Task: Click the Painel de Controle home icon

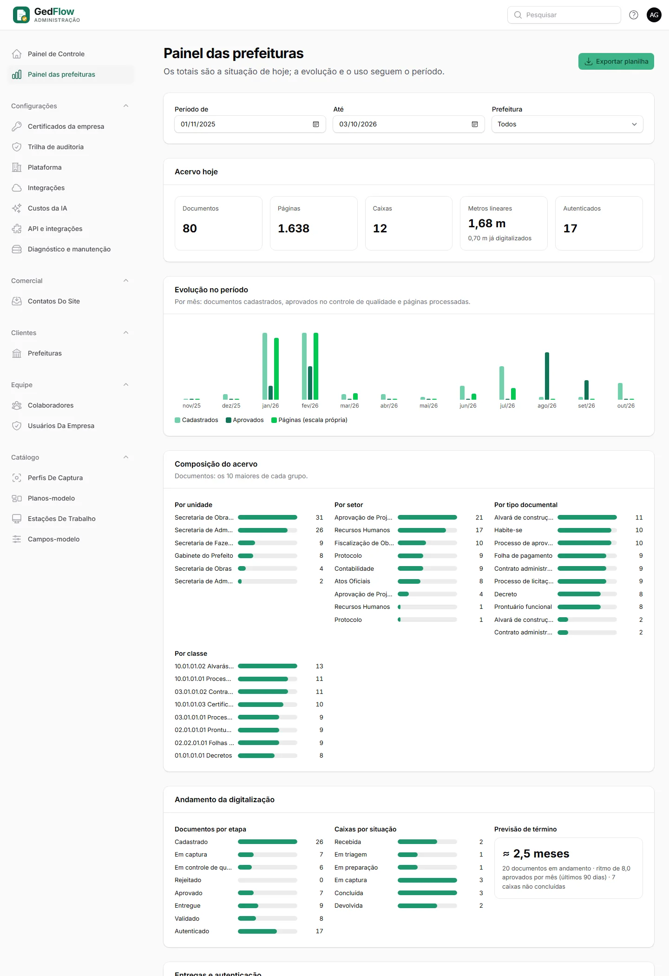Action: (x=17, y=54)
